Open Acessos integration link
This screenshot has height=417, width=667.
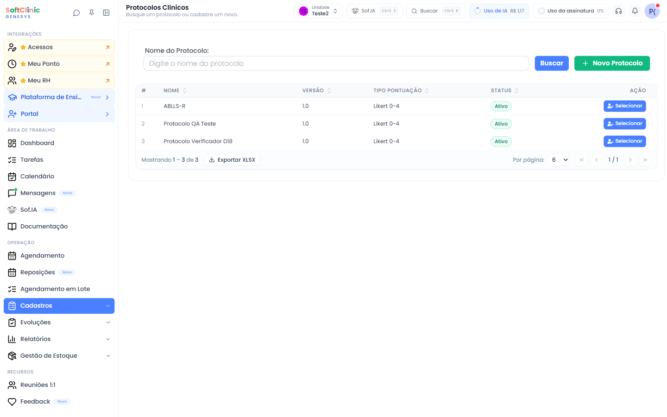tap(59, 47)
